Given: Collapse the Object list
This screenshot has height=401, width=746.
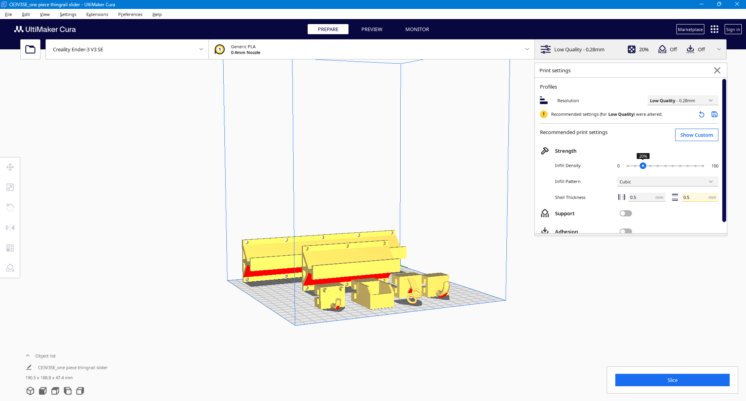Looking at the screenshot, I should (28, 356).
